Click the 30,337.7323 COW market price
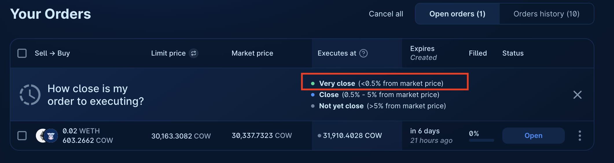The width and height of the screenshot is (614, 163). tap(262, 136)
